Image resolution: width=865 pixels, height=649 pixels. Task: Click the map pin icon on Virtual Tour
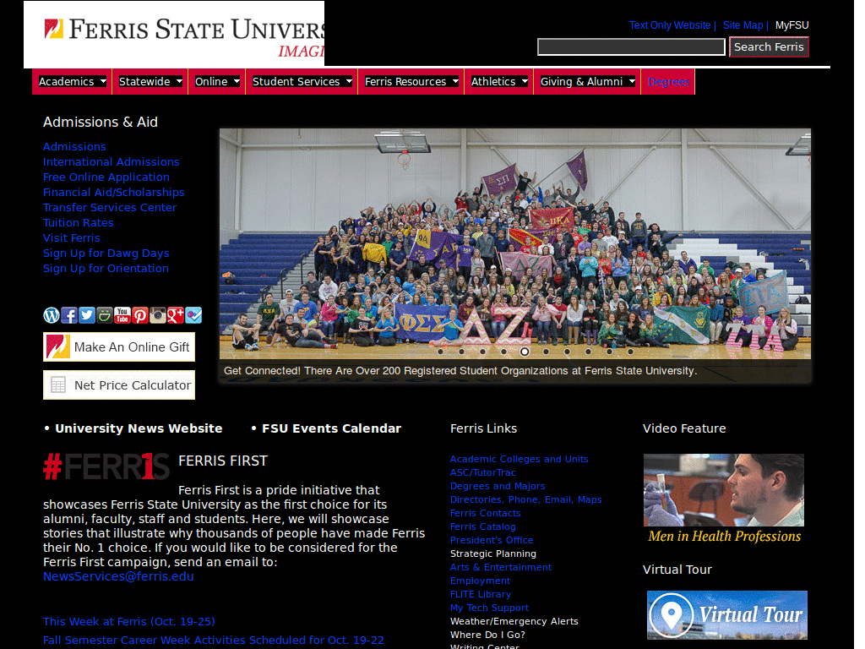pos(671,614)
